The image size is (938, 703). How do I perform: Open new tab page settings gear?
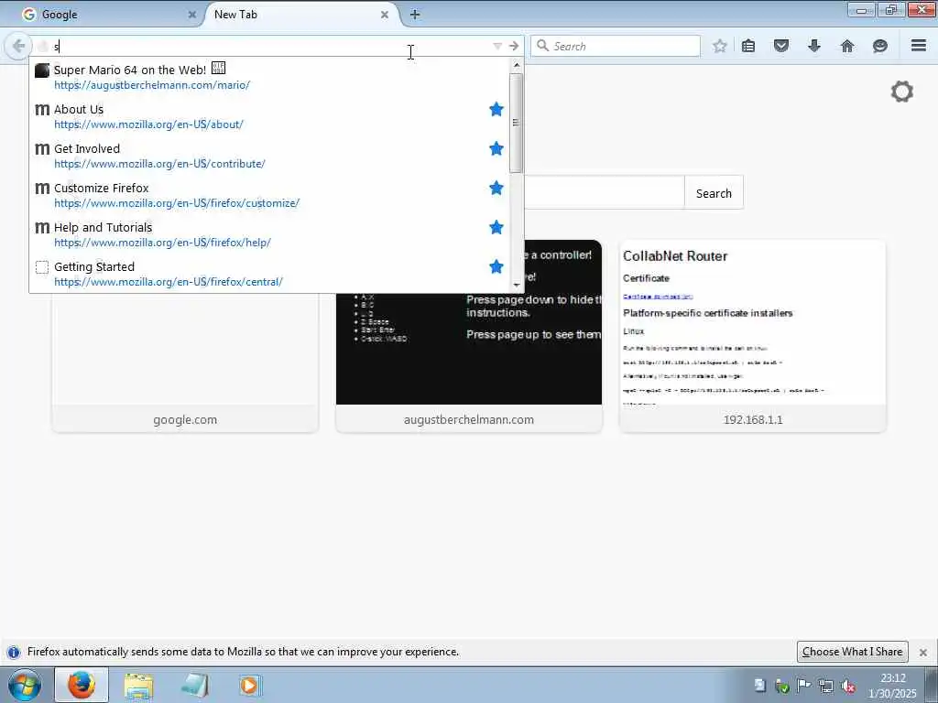click(902, 92)
